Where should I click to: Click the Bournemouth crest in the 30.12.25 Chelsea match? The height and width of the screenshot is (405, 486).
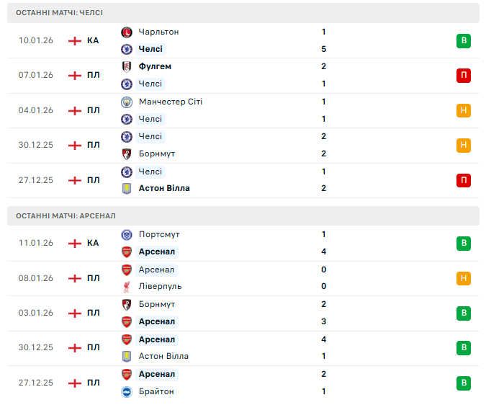(127, 153)
